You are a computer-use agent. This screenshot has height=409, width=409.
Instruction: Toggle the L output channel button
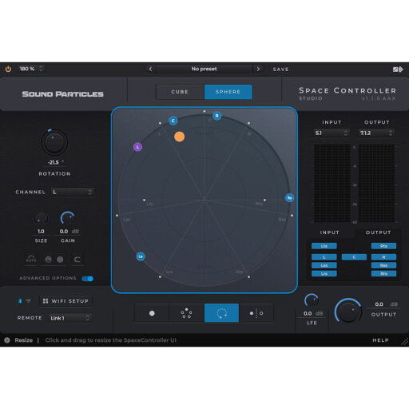pyautogui.click(x=324, y=257)
